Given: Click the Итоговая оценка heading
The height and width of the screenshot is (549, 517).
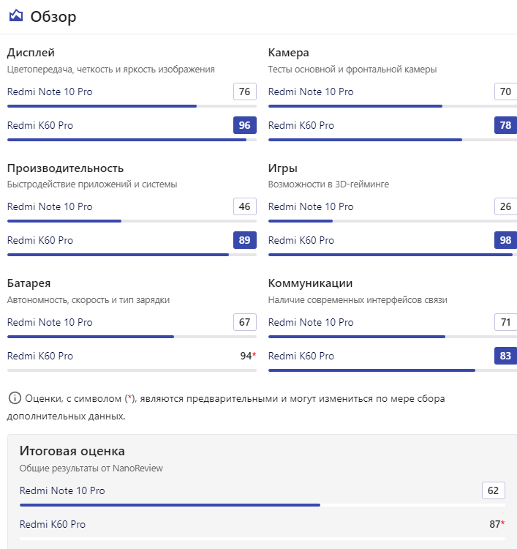Looking at the screenshot, I should 72,451.
